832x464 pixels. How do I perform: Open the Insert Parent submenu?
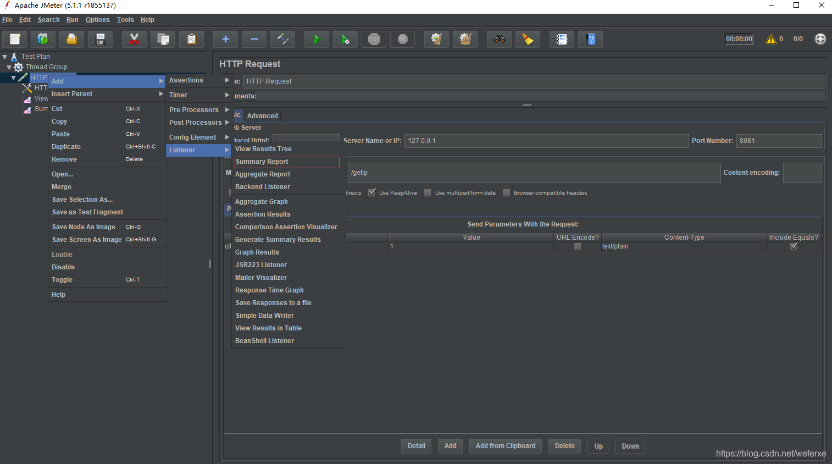(x=108, y=94)
